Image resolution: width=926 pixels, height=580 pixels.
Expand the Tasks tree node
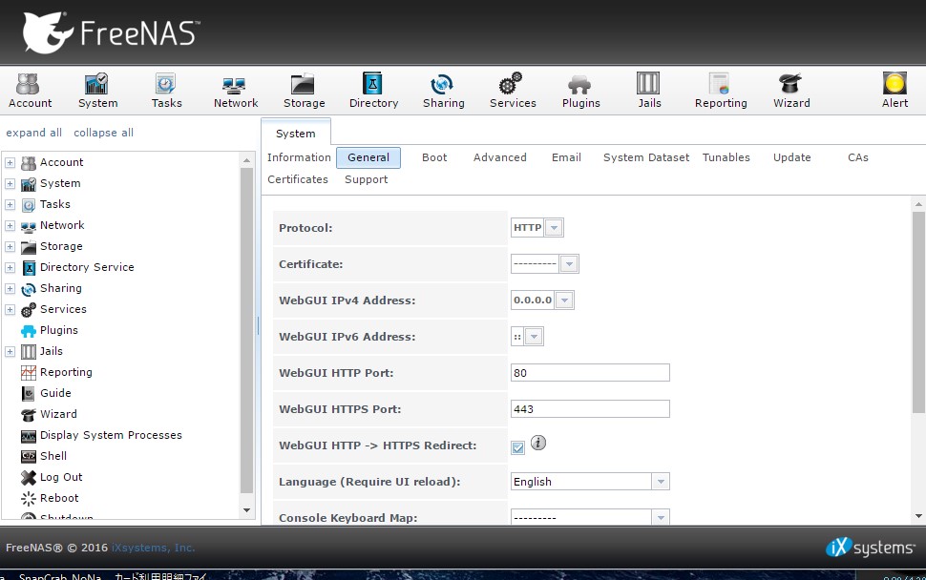11,204
